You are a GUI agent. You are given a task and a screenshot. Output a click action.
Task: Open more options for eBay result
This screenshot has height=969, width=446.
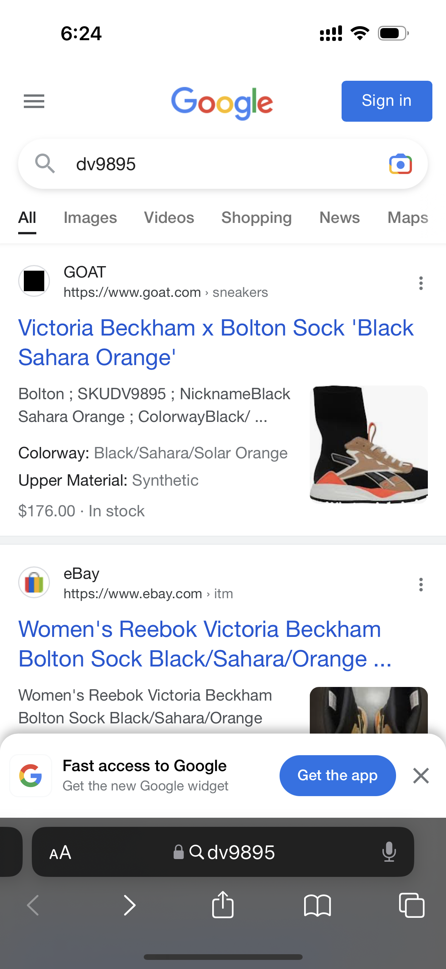pyautogui.click(x=421, y=585)
